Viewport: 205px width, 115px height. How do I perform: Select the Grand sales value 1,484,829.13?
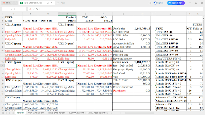point(142,62)
